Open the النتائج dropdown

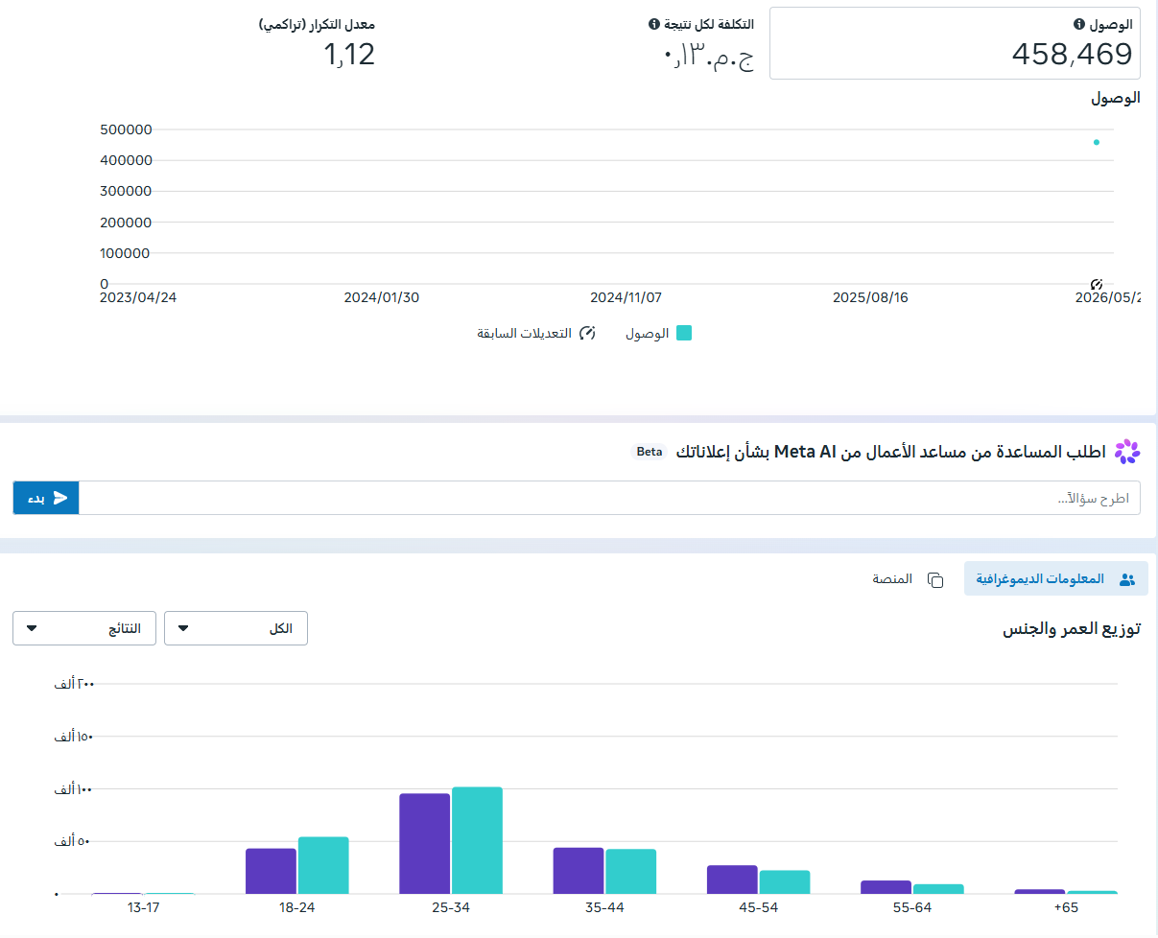click(84, 628)
